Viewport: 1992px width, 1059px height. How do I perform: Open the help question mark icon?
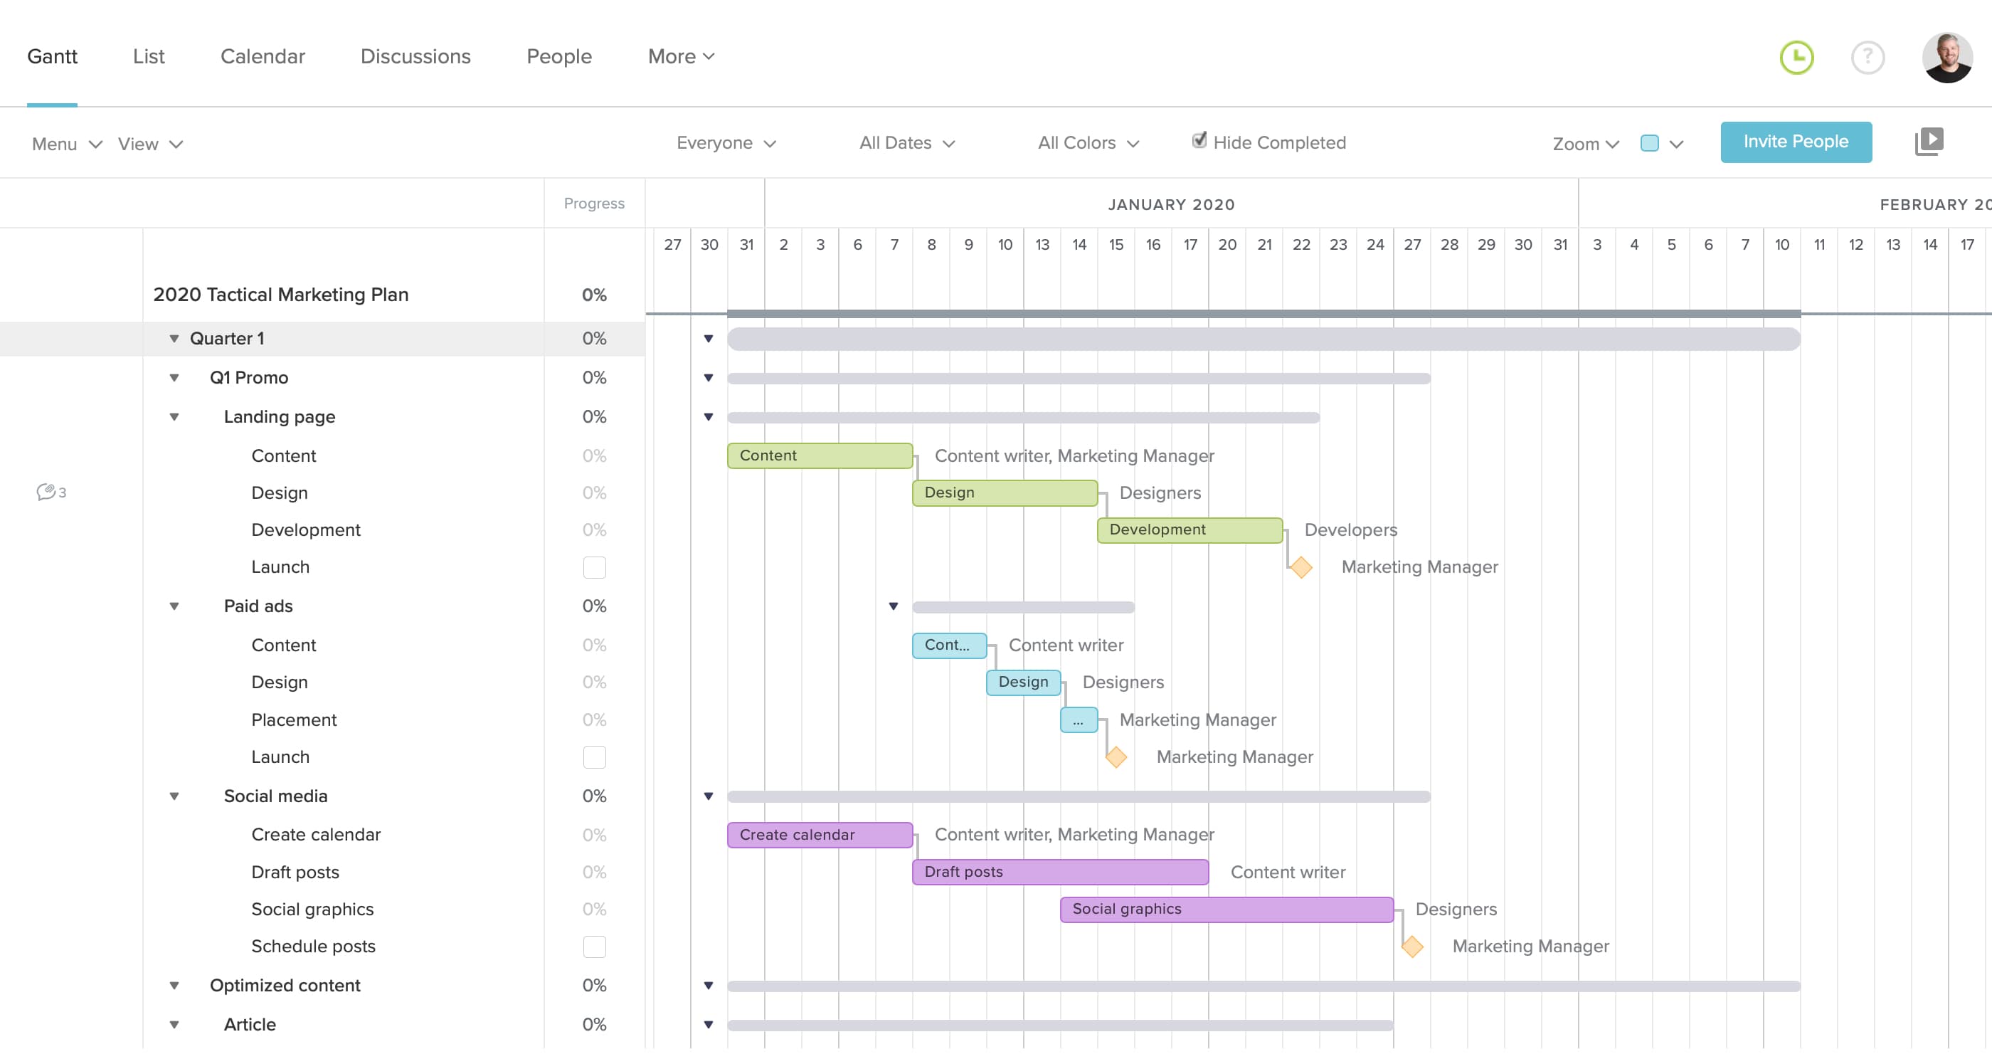coord(1867,57)
